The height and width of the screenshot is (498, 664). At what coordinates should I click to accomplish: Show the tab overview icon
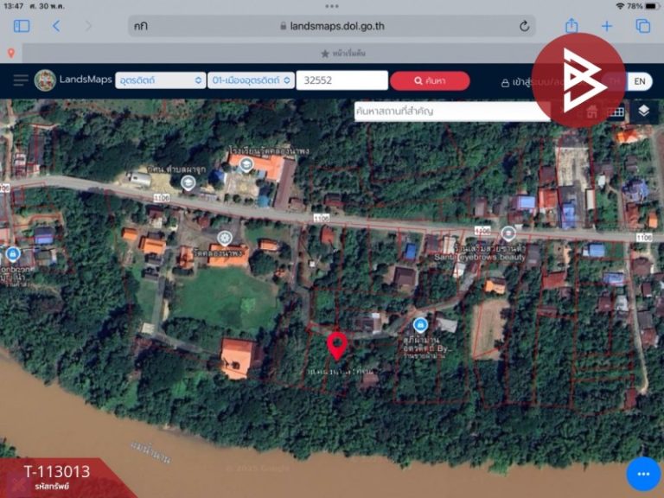pos(643,26)
